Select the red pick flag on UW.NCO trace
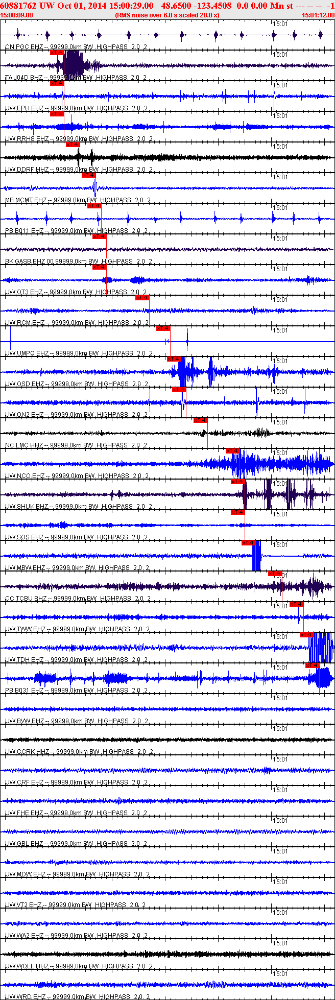This screenshot has height=1000, width=335. tap(232, 450)
